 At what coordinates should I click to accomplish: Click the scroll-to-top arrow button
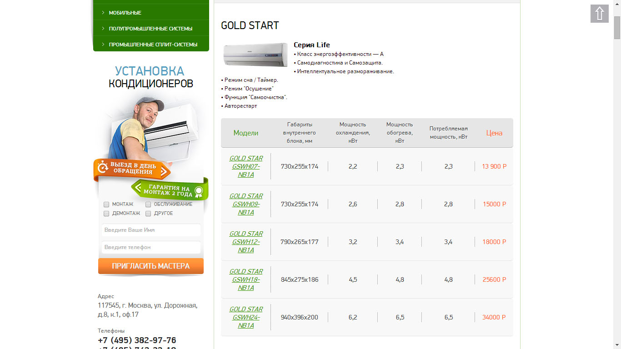click(599, 14)
